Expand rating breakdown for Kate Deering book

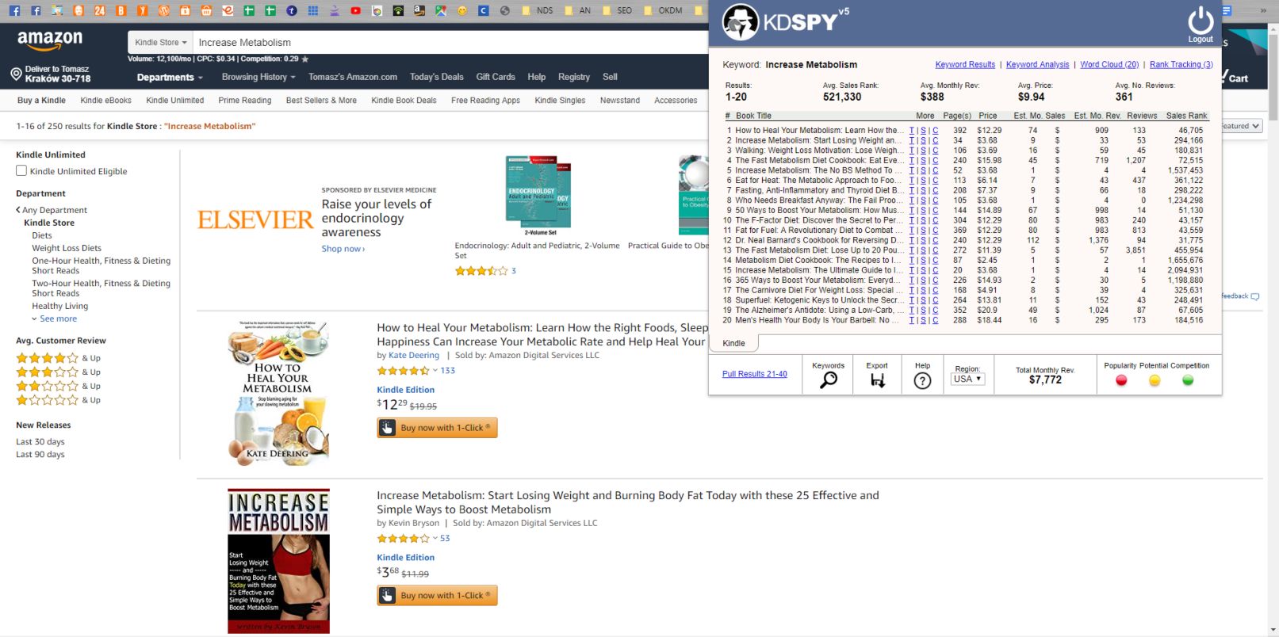click(435, 371)
